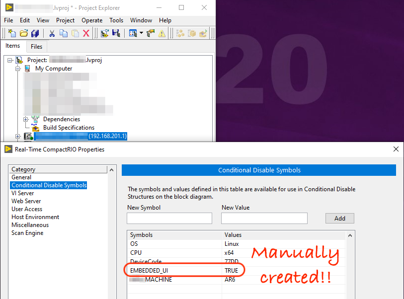Open the Window menu
404x299 pixels.
(x=141, y=20)
